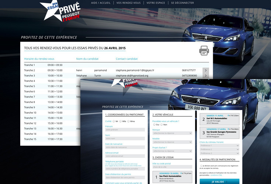The height and width of the screenshot is (184, 271).
Task: Select SE DÉCONNECTER in top menu
Action: pyautogui.click(x=183, y=3)
